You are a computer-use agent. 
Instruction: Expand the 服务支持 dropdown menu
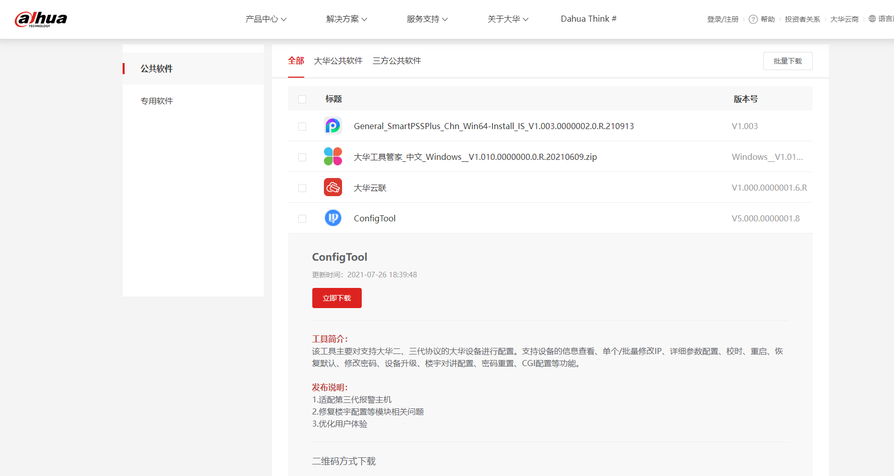click(427, 19)
